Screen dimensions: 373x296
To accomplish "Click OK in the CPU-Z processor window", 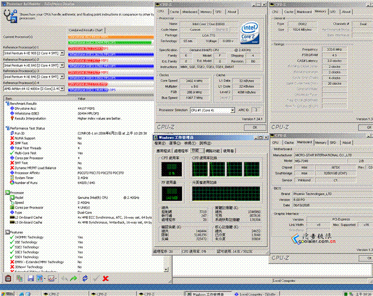I will (255, 127).
